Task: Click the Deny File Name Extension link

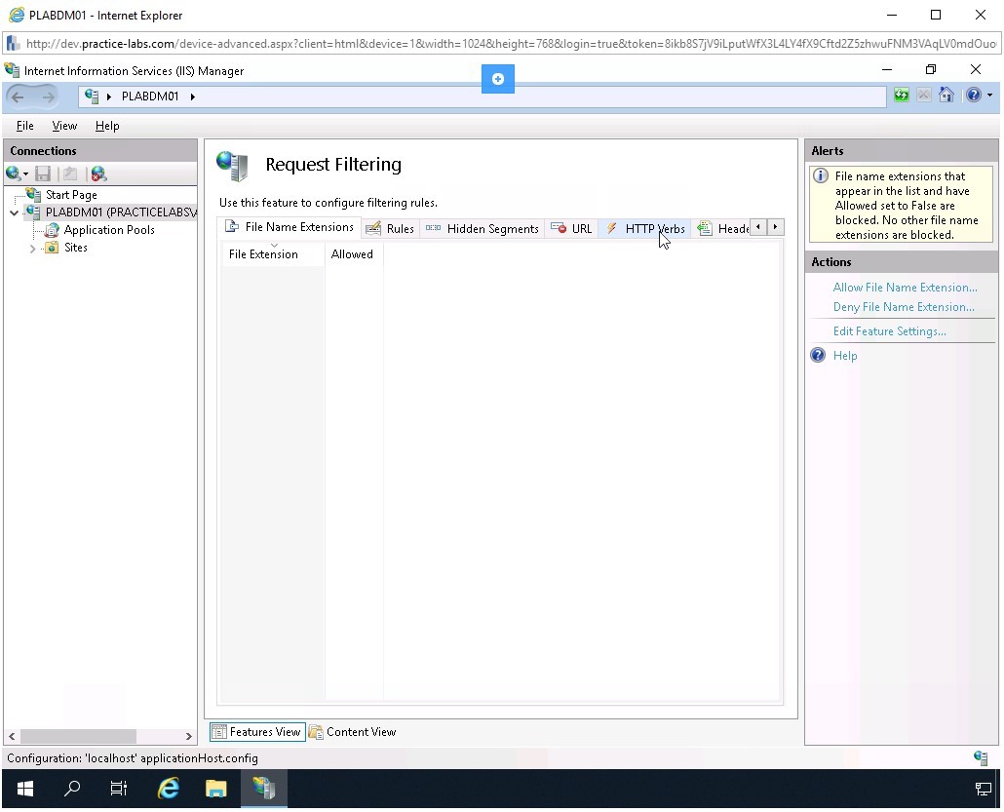Action: point(903,307)
